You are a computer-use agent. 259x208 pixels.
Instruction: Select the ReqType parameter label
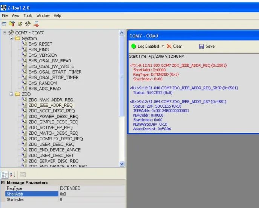14,188
